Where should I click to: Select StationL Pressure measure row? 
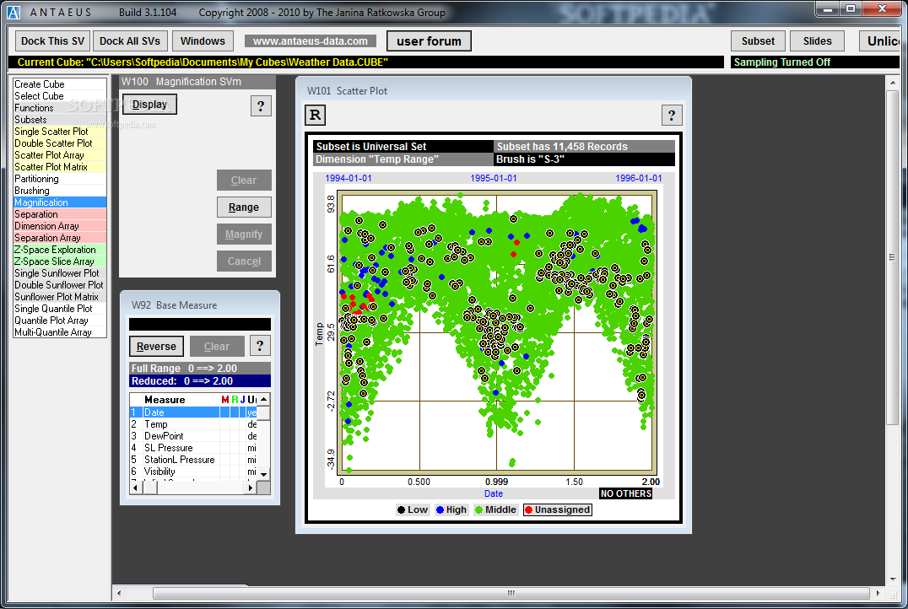(193, 461)
